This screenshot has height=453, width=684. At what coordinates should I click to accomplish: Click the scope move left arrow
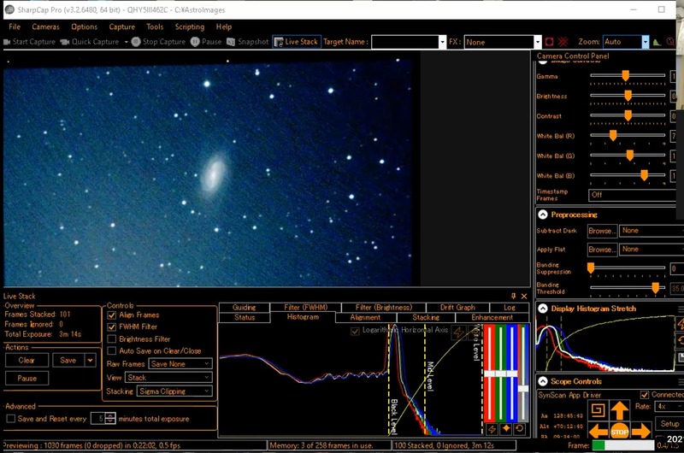tap(598, 432)
